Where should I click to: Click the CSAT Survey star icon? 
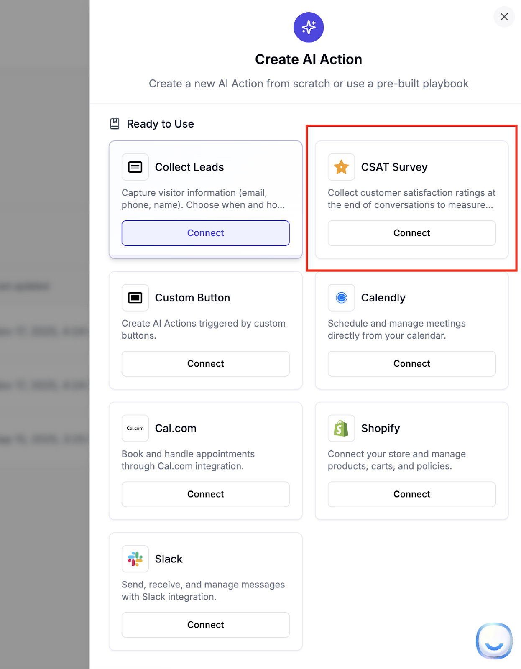[341, 167]
